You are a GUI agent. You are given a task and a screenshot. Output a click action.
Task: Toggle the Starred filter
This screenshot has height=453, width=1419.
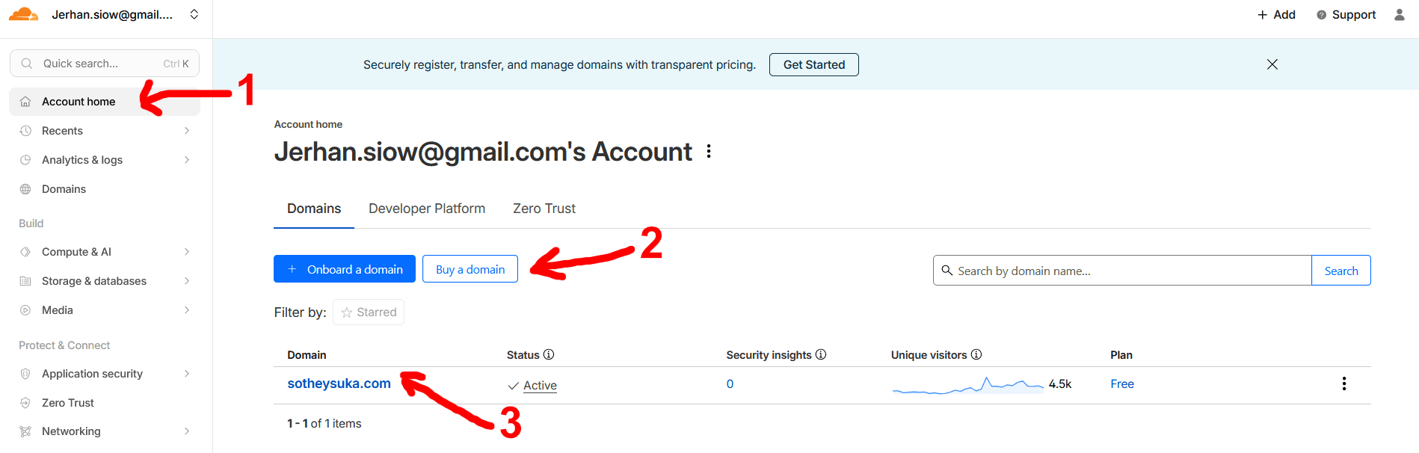click(369, 312)
